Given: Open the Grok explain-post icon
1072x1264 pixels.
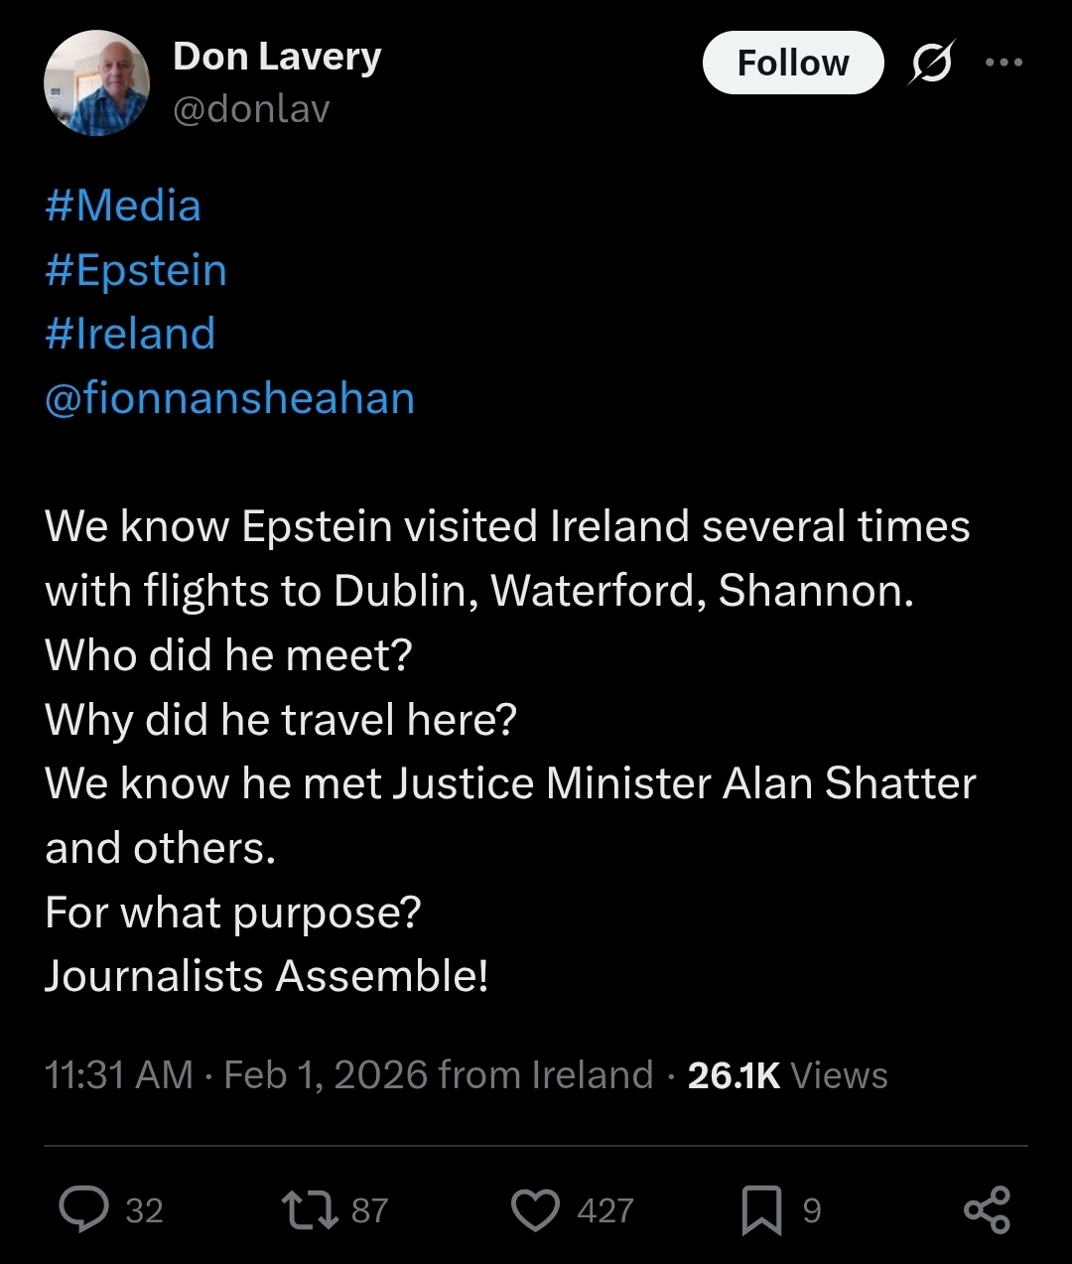Looking at the screenshot, I should pyautogui.click(x=932, y=63).
